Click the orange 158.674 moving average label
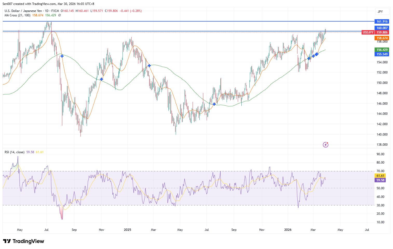 pyautogui.click(x=382, y=38)
